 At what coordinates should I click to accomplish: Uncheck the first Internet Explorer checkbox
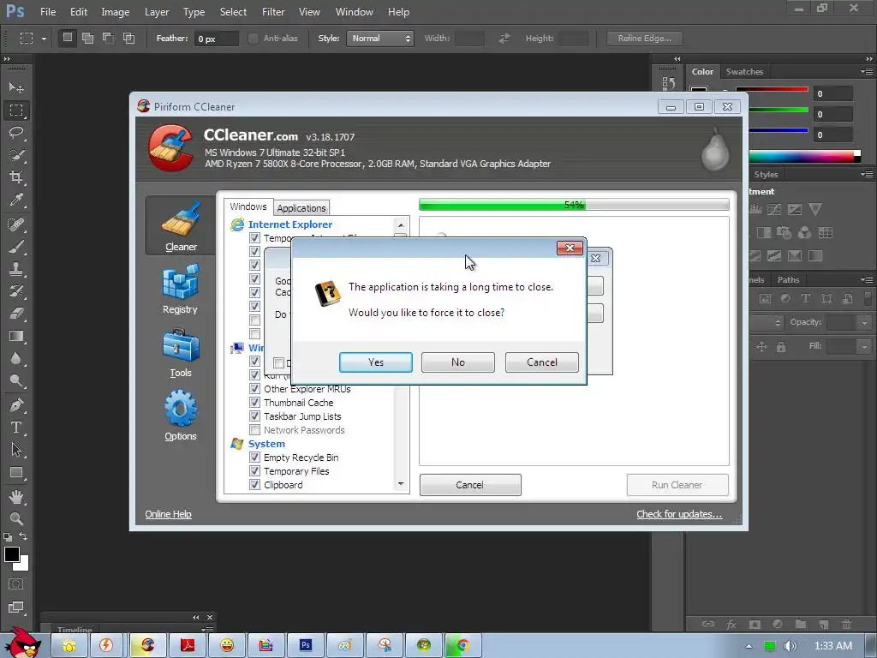(x=254, y=238)
